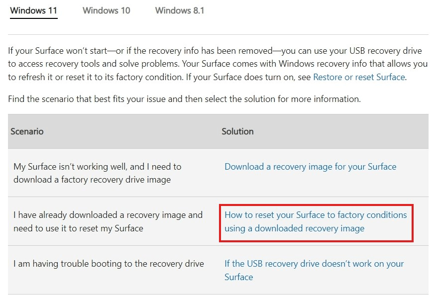Open the Windows 11 tab
The width and height of the screenshot is (438, 303).
tap(33, 10)
